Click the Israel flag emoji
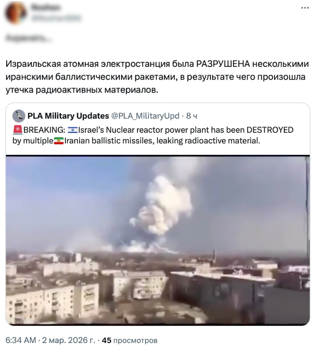This screenshot has height=347, width=317. [x=73, y=130]
